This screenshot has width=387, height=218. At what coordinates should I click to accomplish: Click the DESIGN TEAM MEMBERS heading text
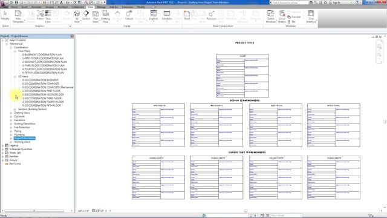pos(244,101)
